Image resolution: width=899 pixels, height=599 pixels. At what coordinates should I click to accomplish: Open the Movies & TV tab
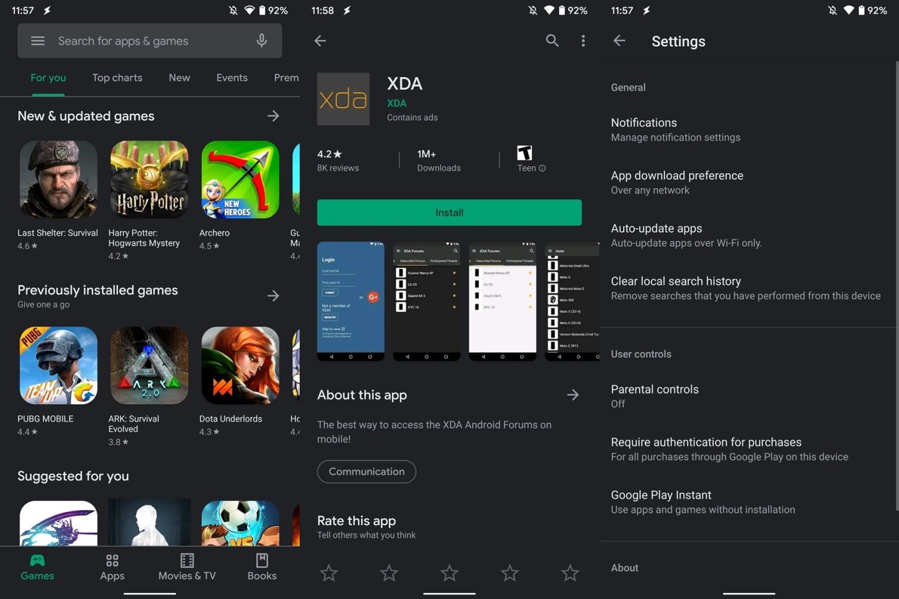(187, 567)
